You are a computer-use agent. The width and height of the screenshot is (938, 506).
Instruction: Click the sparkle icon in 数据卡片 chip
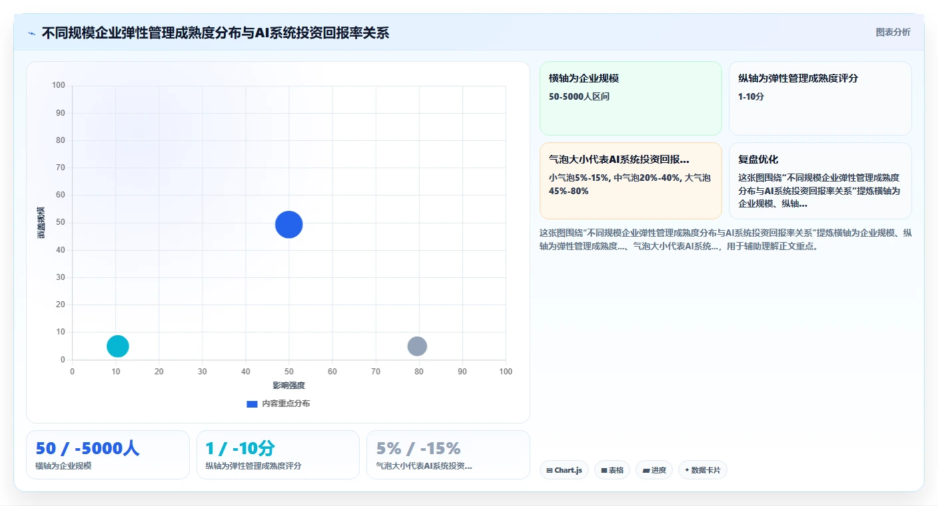pyautogui.click(x=687, y=470)
